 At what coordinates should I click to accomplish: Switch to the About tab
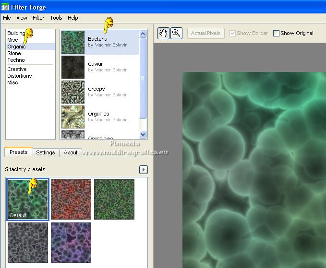[71, 152]
